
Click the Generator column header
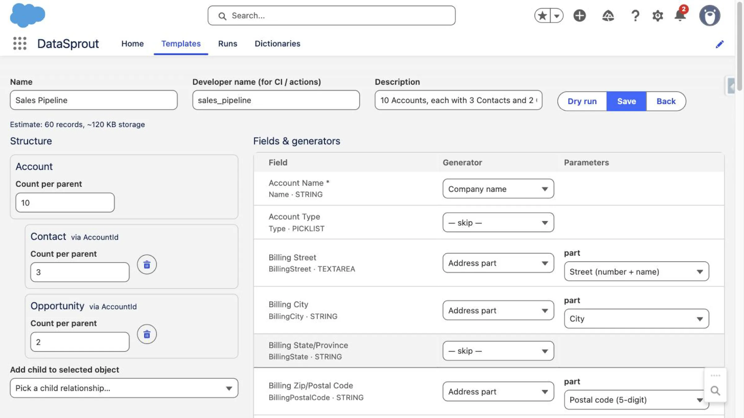(462, 163)
